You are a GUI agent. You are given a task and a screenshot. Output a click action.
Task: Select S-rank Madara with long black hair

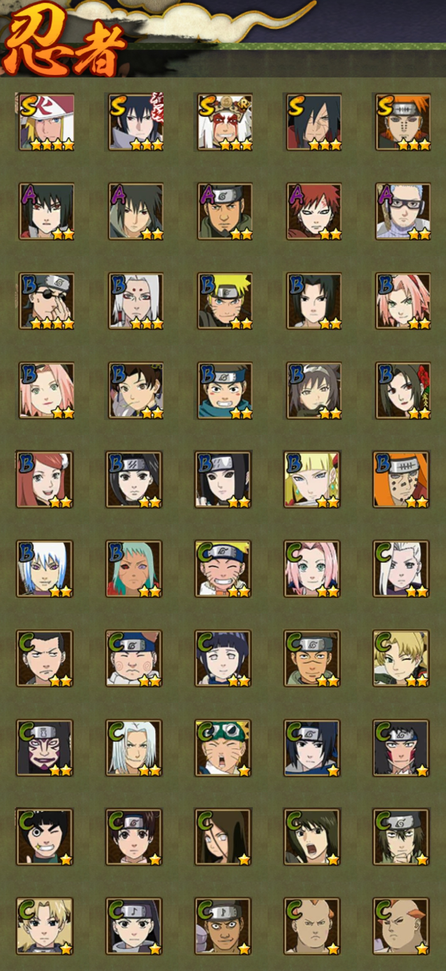314,122
